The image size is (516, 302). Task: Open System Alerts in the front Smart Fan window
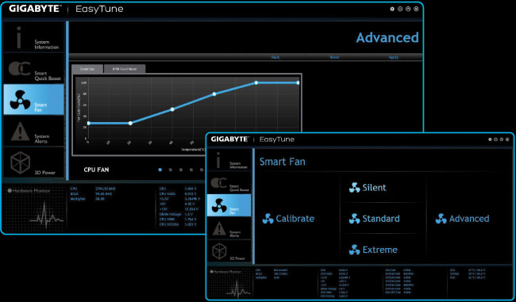pyautogui.click(x=229, y=228)
